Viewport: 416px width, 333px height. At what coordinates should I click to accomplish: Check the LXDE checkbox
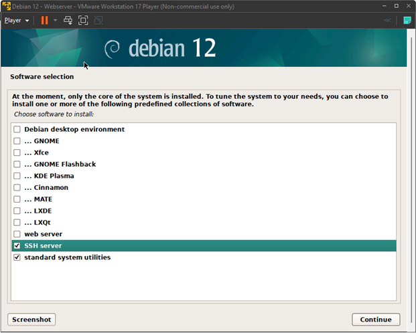tap(17, 211)
